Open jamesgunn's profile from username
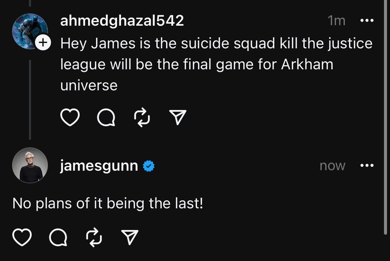 coord(99,166)
